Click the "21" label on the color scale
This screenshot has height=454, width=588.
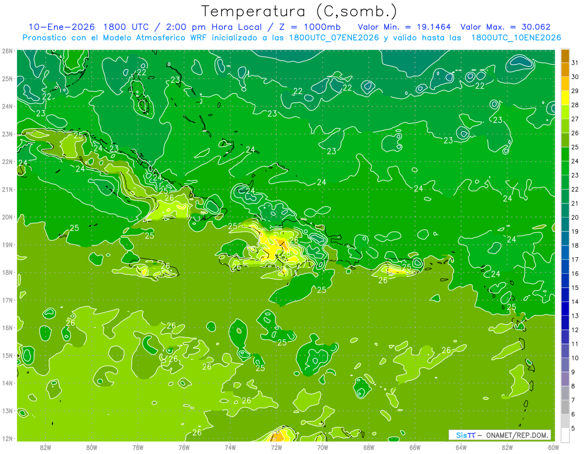[575, 203]
